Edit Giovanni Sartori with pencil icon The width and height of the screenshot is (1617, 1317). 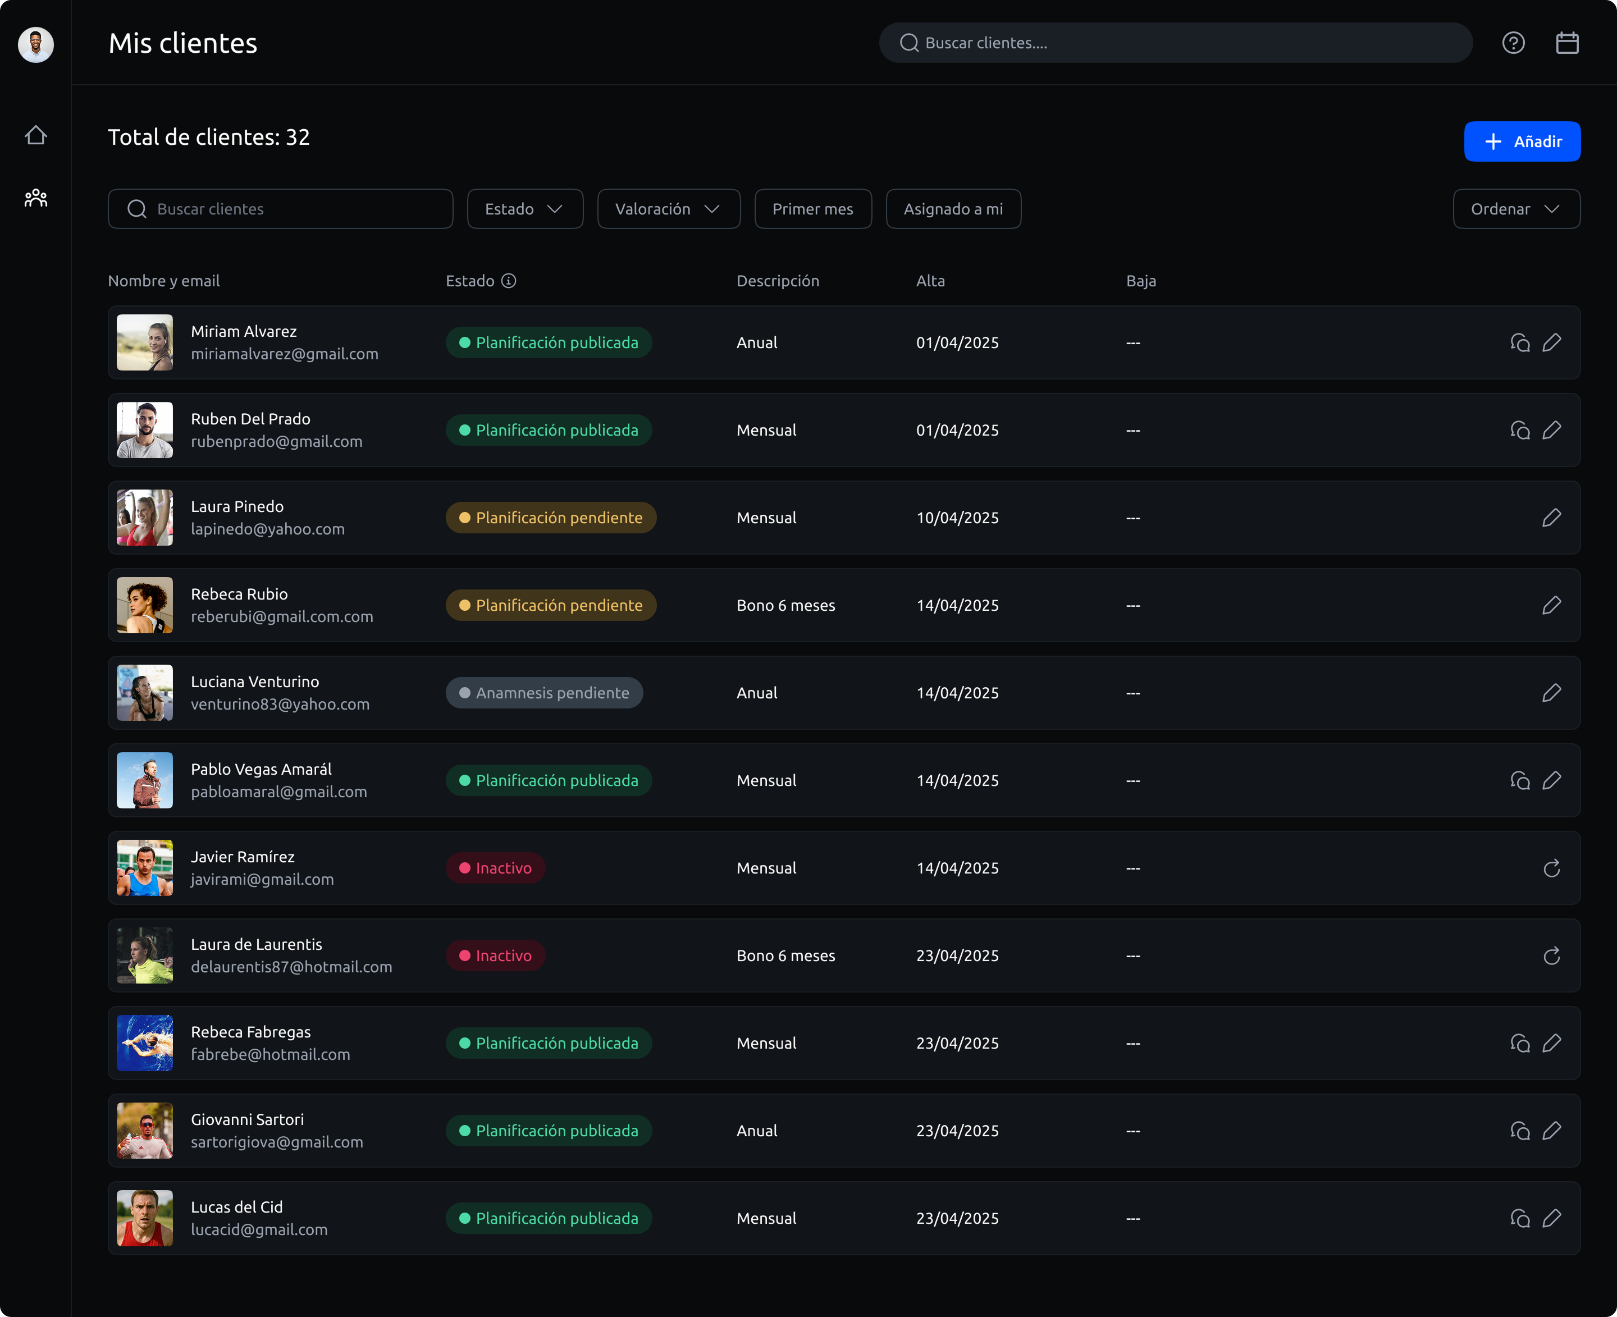[1552, 1131]
